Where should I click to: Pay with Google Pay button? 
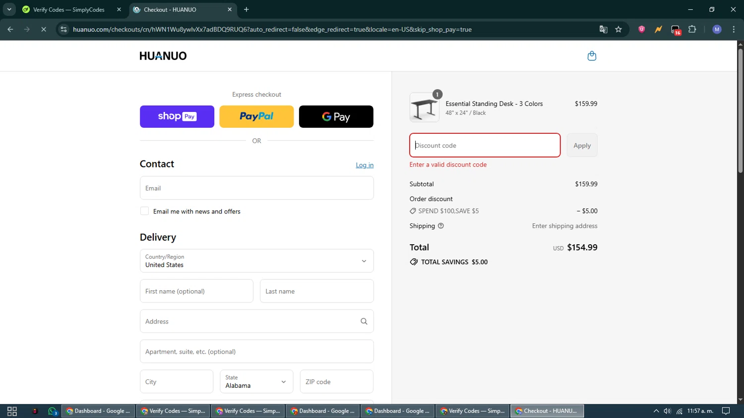tap(336, 116)
